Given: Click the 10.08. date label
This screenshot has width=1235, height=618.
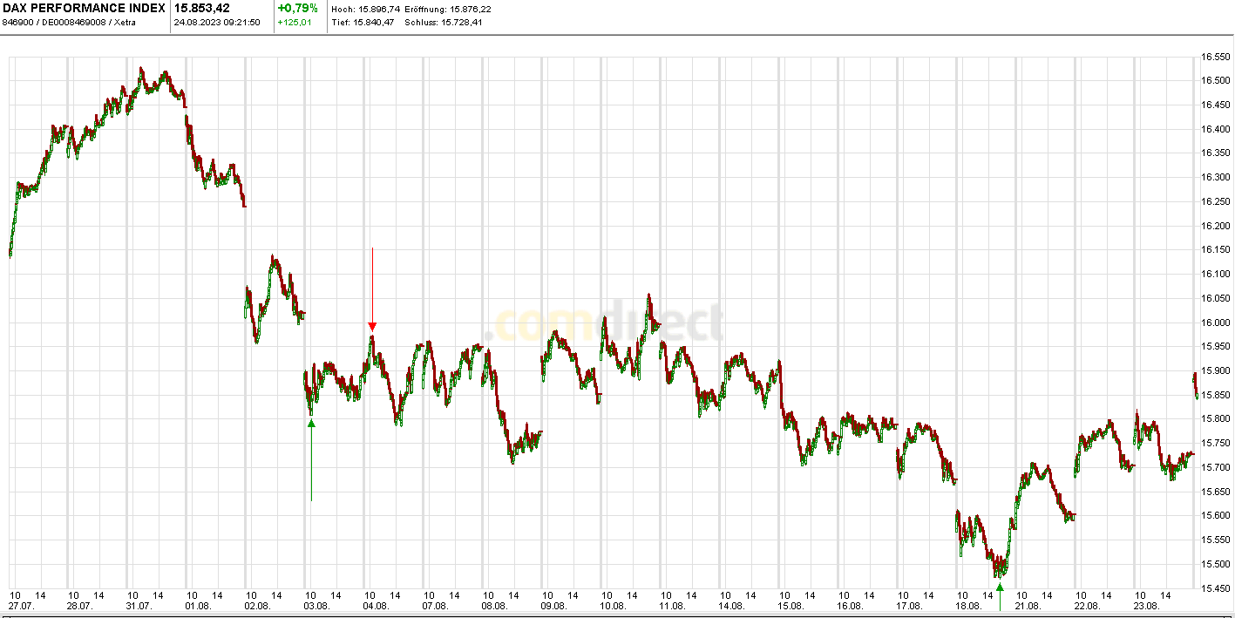Looking at the screenshot, I should pos(613,606).
